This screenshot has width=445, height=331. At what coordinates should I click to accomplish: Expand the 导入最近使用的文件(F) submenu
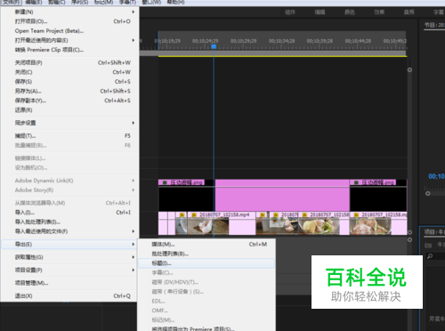click(133, 231)
